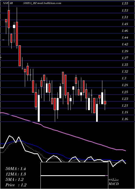Select the 1.53 price level label

[x=125, y=10]
